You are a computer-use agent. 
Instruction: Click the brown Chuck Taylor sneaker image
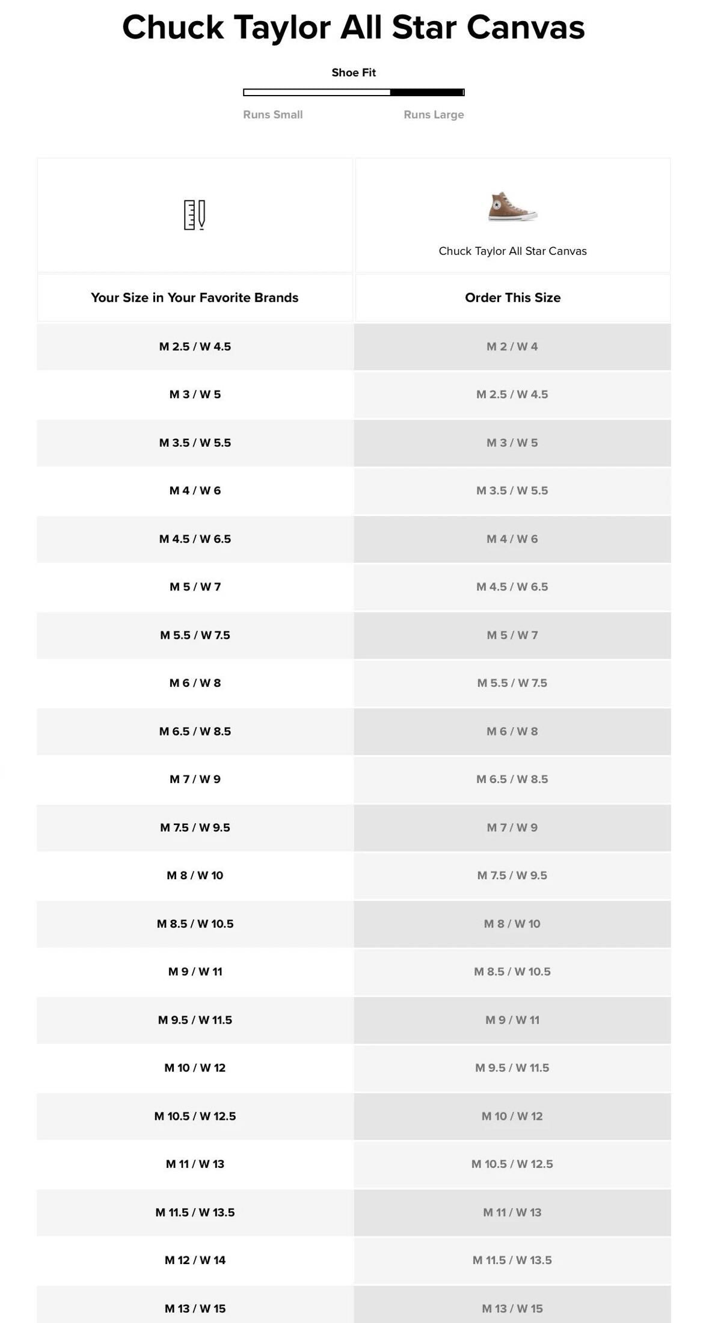pos(512,206)
